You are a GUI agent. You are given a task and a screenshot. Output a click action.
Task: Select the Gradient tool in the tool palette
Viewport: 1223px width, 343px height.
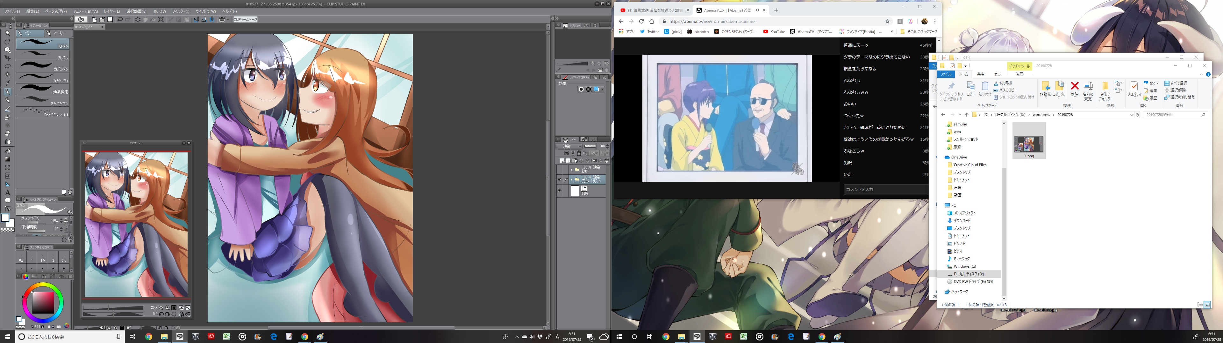(8, 159)
